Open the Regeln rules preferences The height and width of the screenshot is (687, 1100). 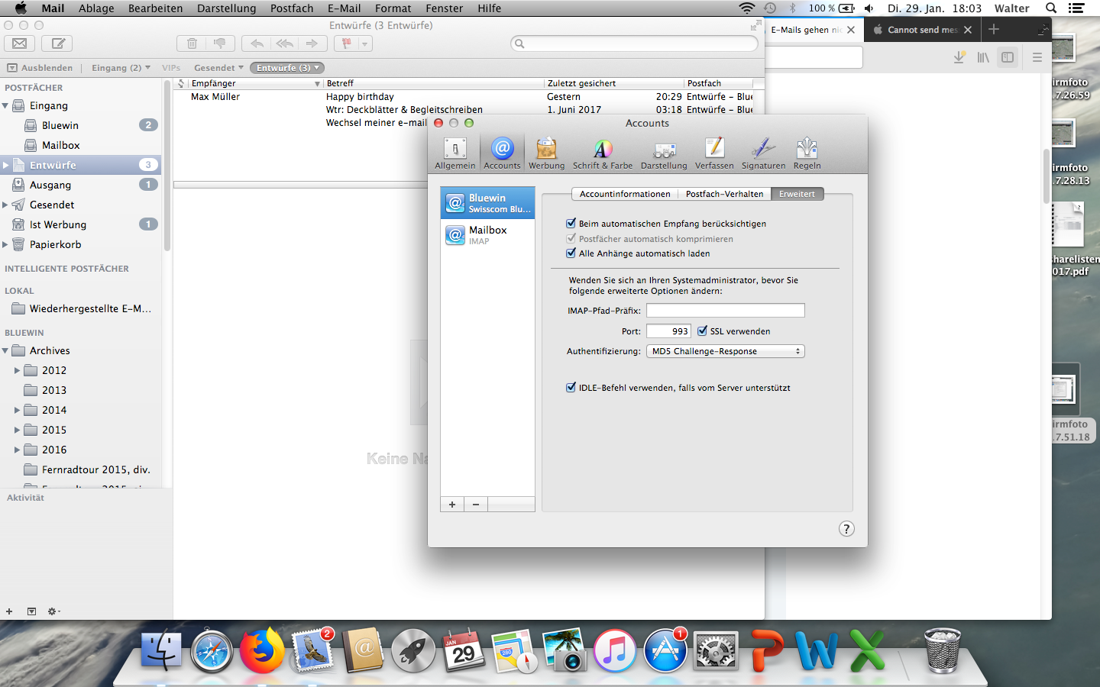tap(807, 153)
